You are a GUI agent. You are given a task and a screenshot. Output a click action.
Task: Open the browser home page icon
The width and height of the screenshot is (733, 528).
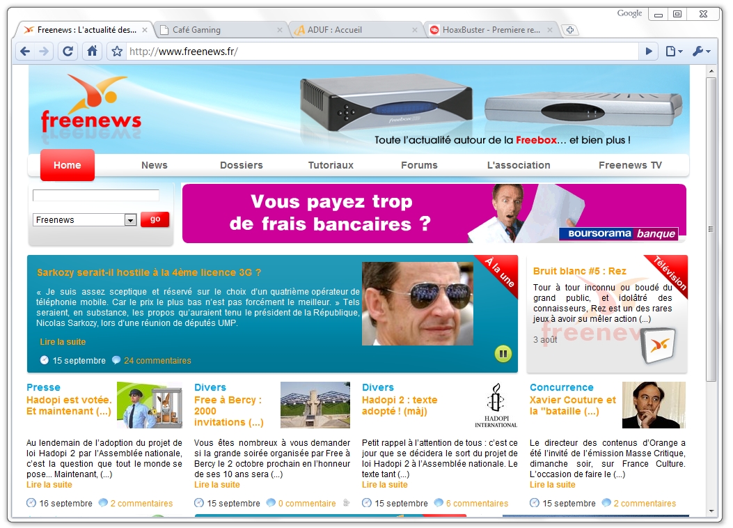pyautogui.click(x=93, y=51)
